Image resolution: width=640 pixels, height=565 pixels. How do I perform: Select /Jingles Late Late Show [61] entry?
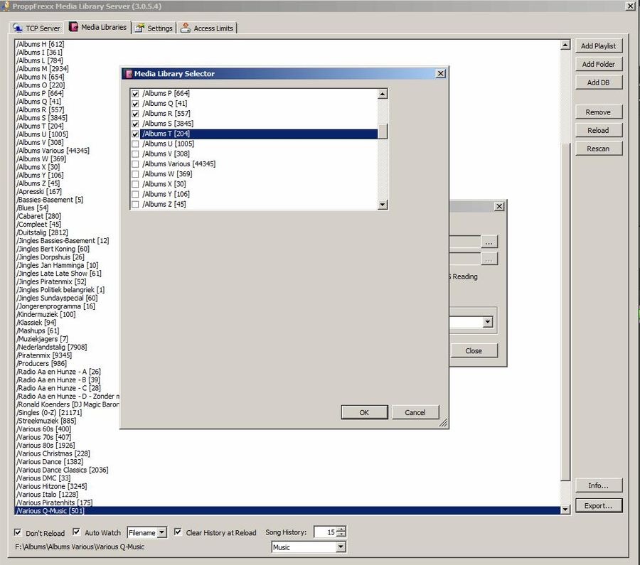click(59, 274)
